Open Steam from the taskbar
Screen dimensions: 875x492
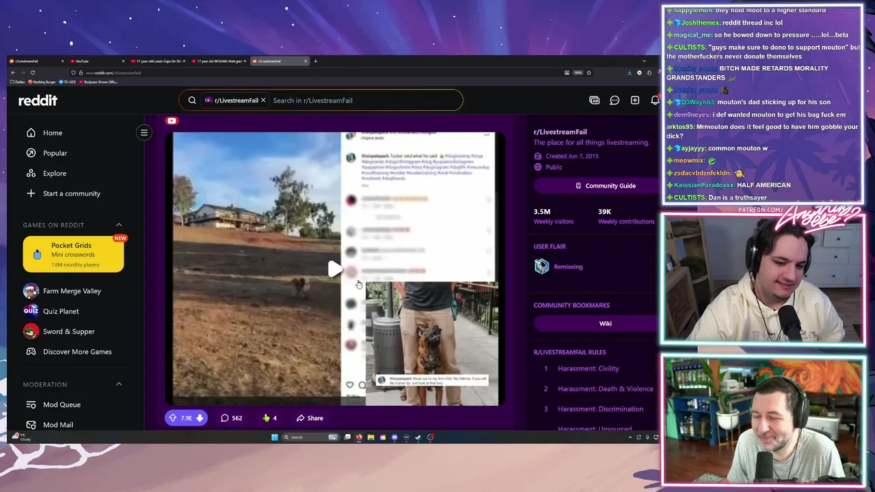[x=418, y=437]
